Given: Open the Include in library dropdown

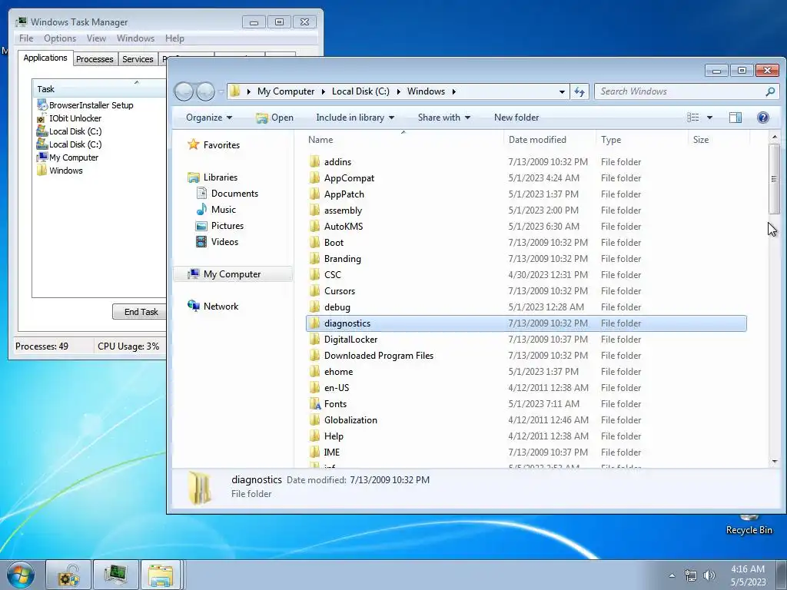Looking at the screenshot, I should [355, 118].
